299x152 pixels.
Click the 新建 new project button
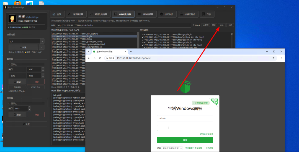pyautogui.click(x=23, y=47)
